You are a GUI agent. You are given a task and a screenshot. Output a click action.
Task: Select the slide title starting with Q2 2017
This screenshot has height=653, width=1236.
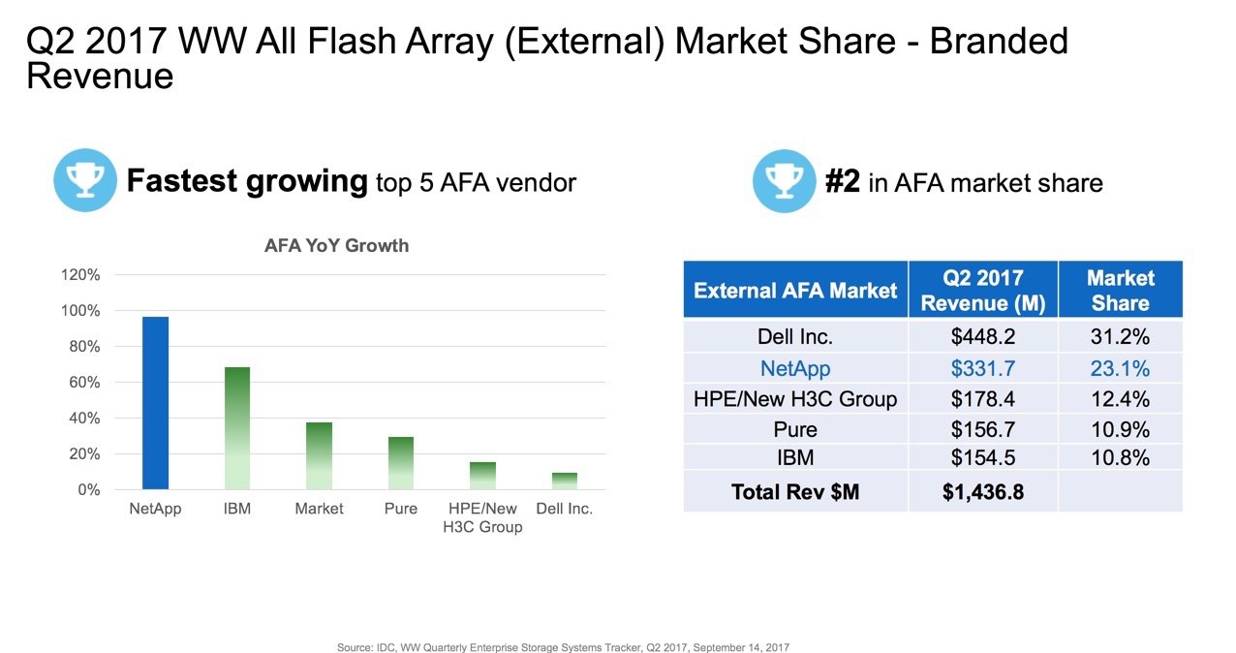point(547,58)
